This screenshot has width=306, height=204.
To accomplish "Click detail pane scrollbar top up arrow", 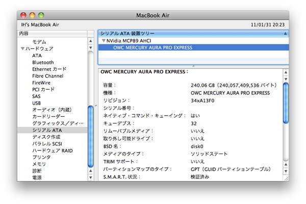I will [286, 72].
